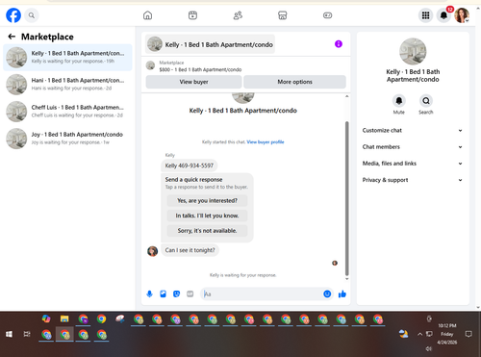Click the weather icon in the taskbar

404,334
